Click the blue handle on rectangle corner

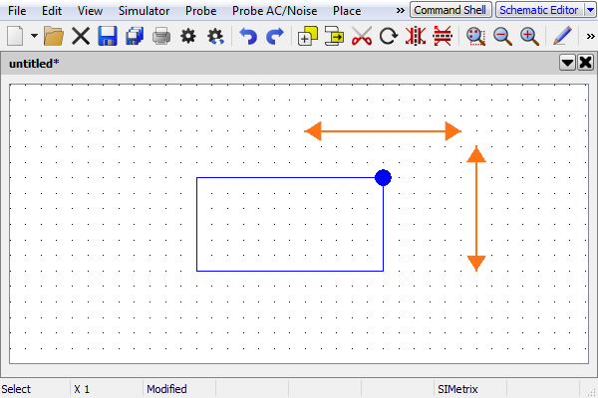(383, 177)
